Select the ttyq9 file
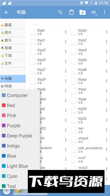110x196 pixels. click(49, 81)
